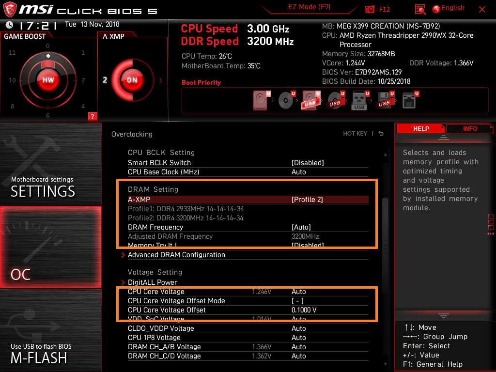Select the network boot device icon

pos(410,100)
